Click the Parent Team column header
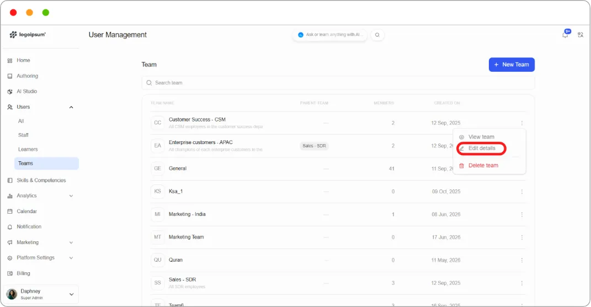The height and width of the screenshot is (307, 591). (314, 103)
